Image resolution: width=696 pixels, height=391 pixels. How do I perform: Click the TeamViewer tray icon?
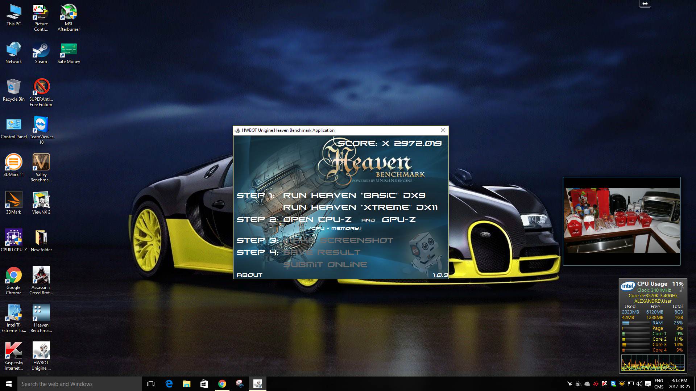pos(613,384)
